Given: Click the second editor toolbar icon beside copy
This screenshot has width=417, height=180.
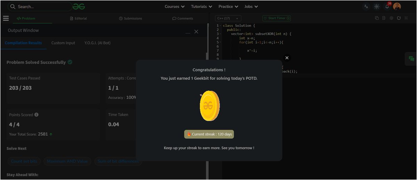Looking at the screenshot, I should click(x=384, y=18).
